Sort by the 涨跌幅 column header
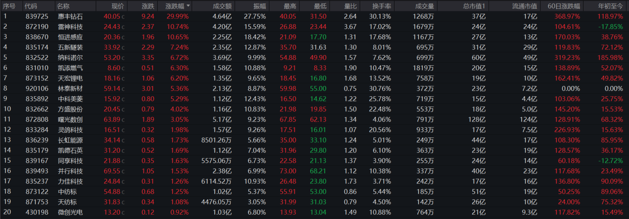Viewport: 629px width, 219px height. click(174, 6)
